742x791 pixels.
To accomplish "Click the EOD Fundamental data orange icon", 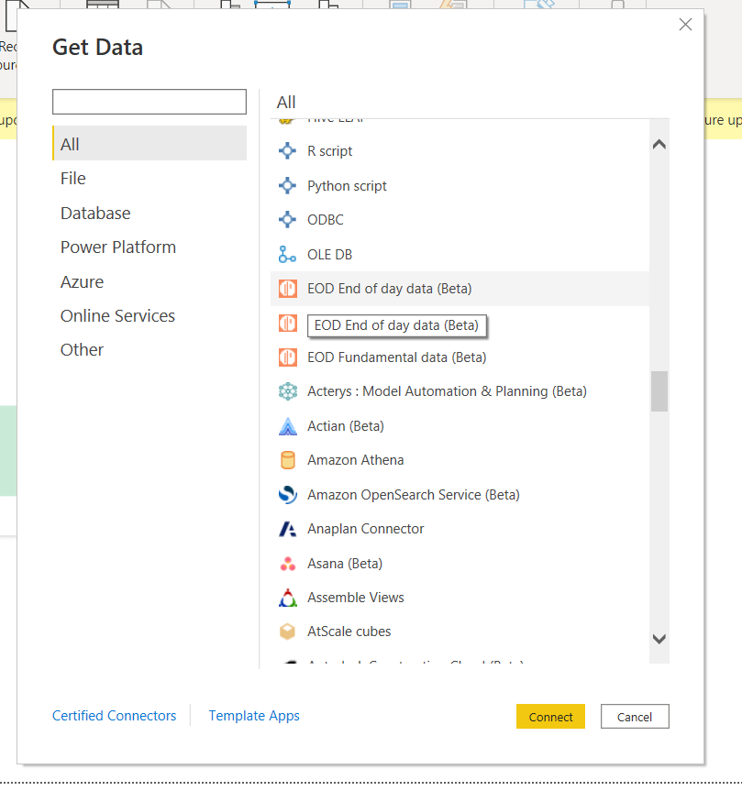I will click(x=288, y=357).
